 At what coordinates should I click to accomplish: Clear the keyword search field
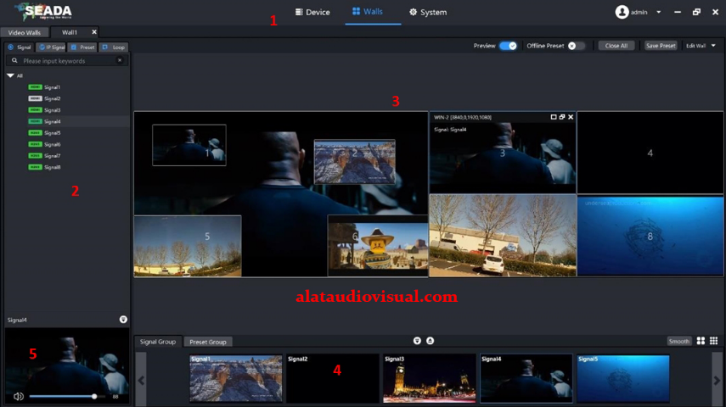(120, 61)
